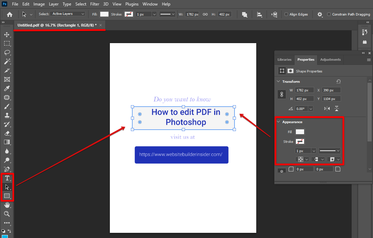Screen dimensions: 373x238
Task: Select the Brush tool
Action: click(7, 106)
